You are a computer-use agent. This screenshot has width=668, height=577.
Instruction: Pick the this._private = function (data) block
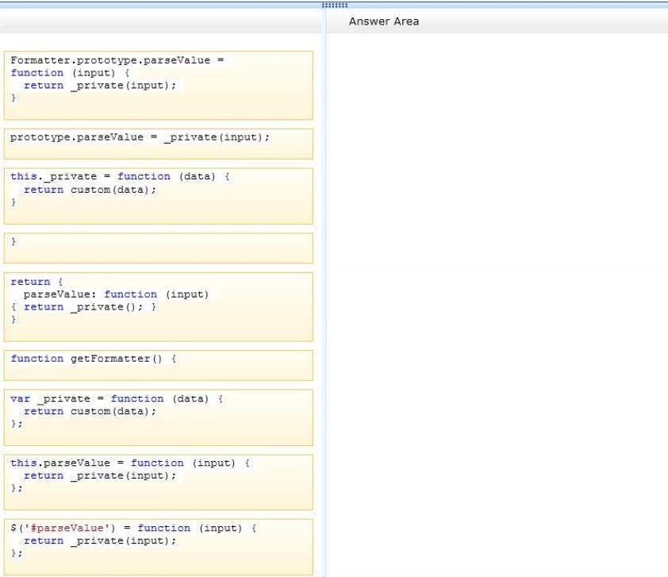pos(159,196)
